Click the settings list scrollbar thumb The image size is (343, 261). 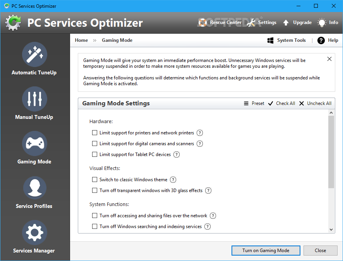(x=331, y=152)
